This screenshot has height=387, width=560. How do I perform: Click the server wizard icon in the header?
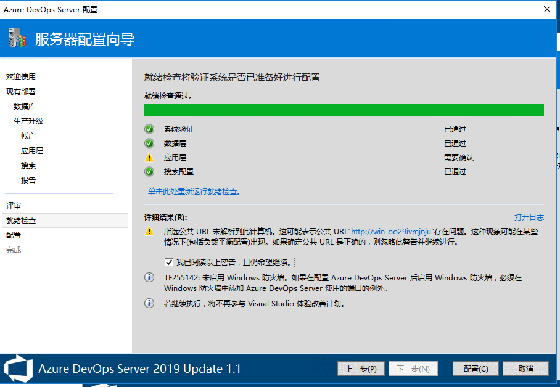click(17, 39)
